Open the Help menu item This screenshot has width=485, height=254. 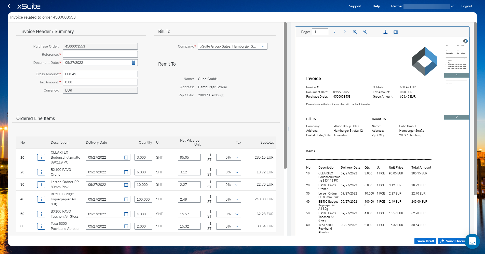point(376,6)
